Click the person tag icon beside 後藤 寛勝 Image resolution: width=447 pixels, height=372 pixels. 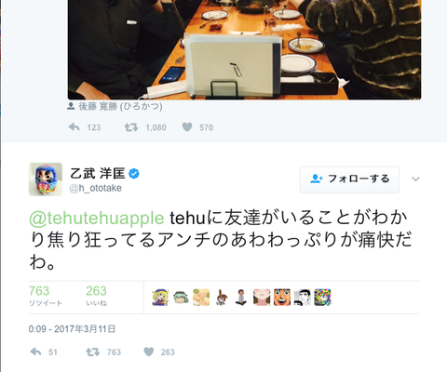pos(71,106)
